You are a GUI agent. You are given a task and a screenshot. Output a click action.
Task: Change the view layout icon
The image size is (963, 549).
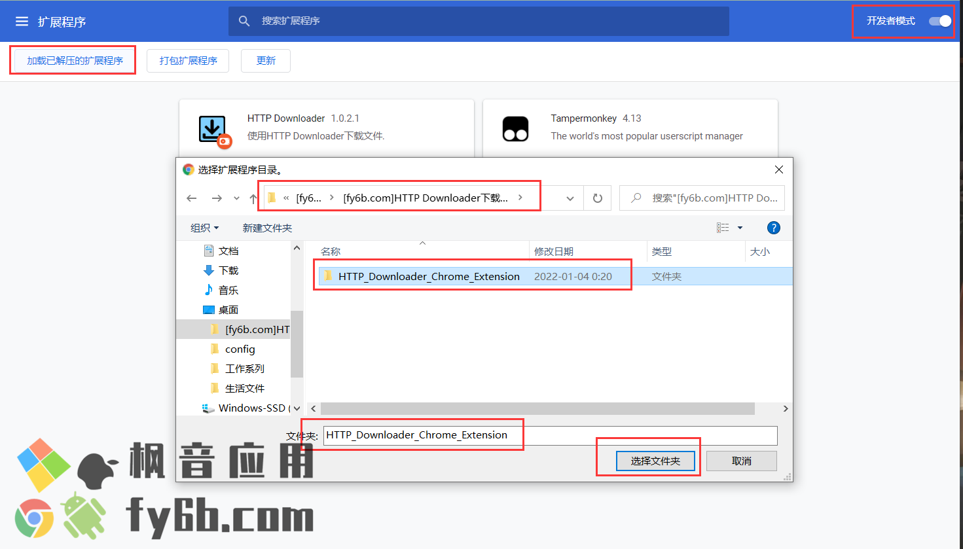tap(723, 228)
